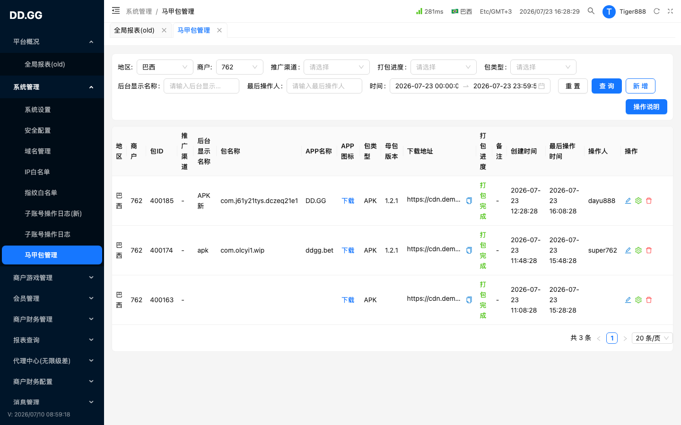
Task: Expand the 商户游戏管理 sidebar section
Action: 52,278
